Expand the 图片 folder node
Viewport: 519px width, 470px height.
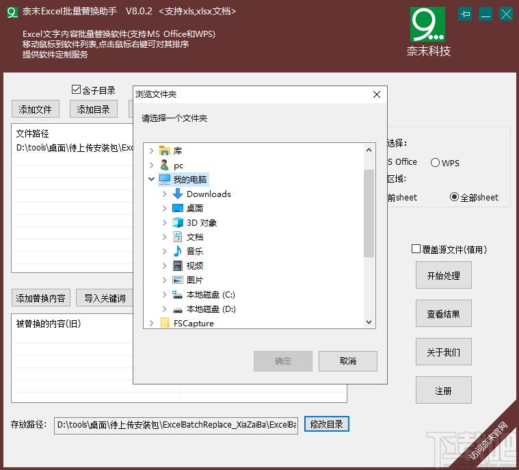[x=165, y=280]
